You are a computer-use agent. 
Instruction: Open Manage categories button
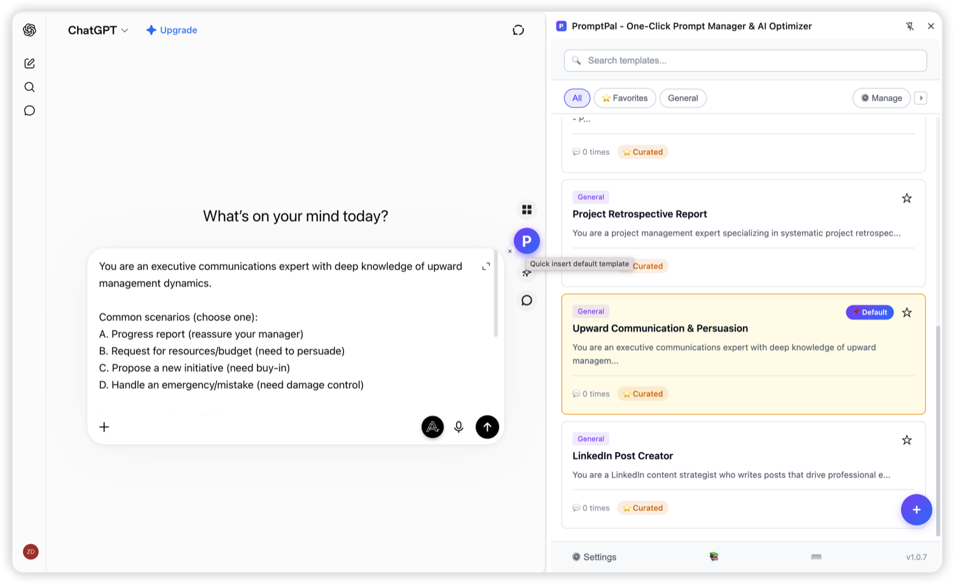pyautogui.click(x=881, y=98)
